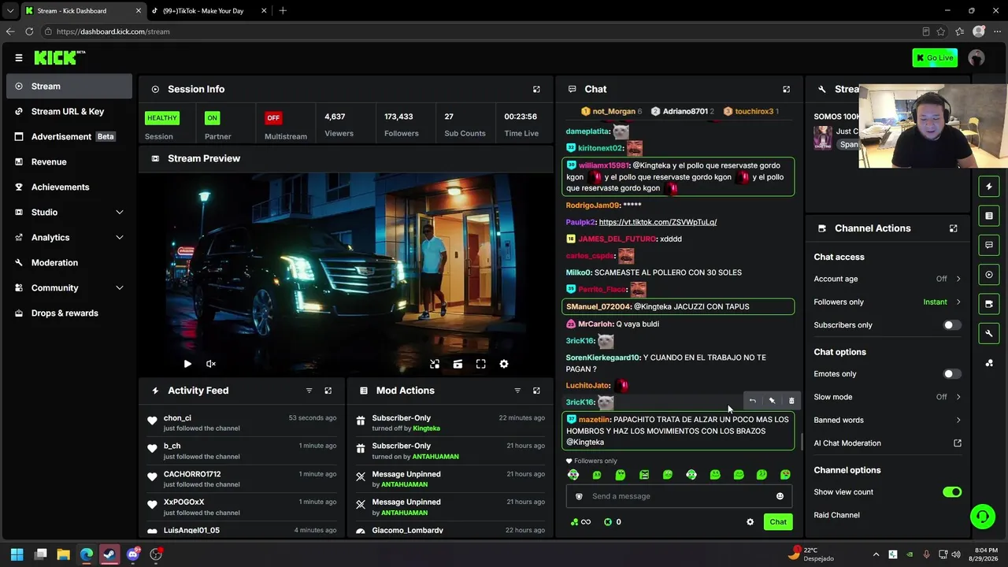The image size is (1008, 567).
Task: Reply to 3rick16's chat message
Action: tap(752, 401)
